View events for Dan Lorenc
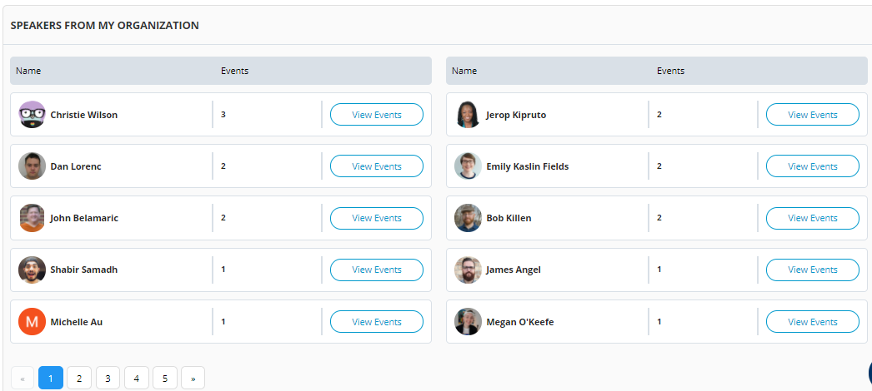Screen dimensions: 872x391 coord(377,166)
